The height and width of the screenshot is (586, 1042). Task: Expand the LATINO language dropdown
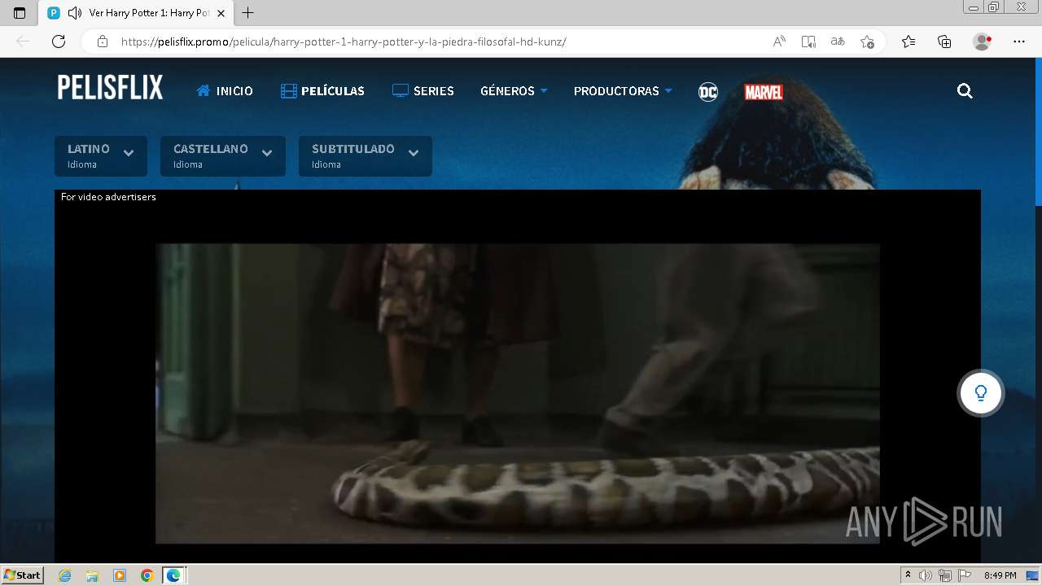101,156
